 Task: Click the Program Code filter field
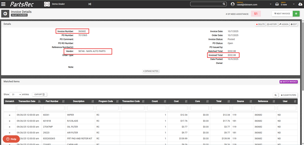107,108
